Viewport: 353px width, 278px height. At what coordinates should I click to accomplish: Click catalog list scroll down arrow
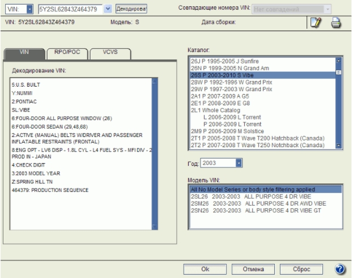[338, 146]
